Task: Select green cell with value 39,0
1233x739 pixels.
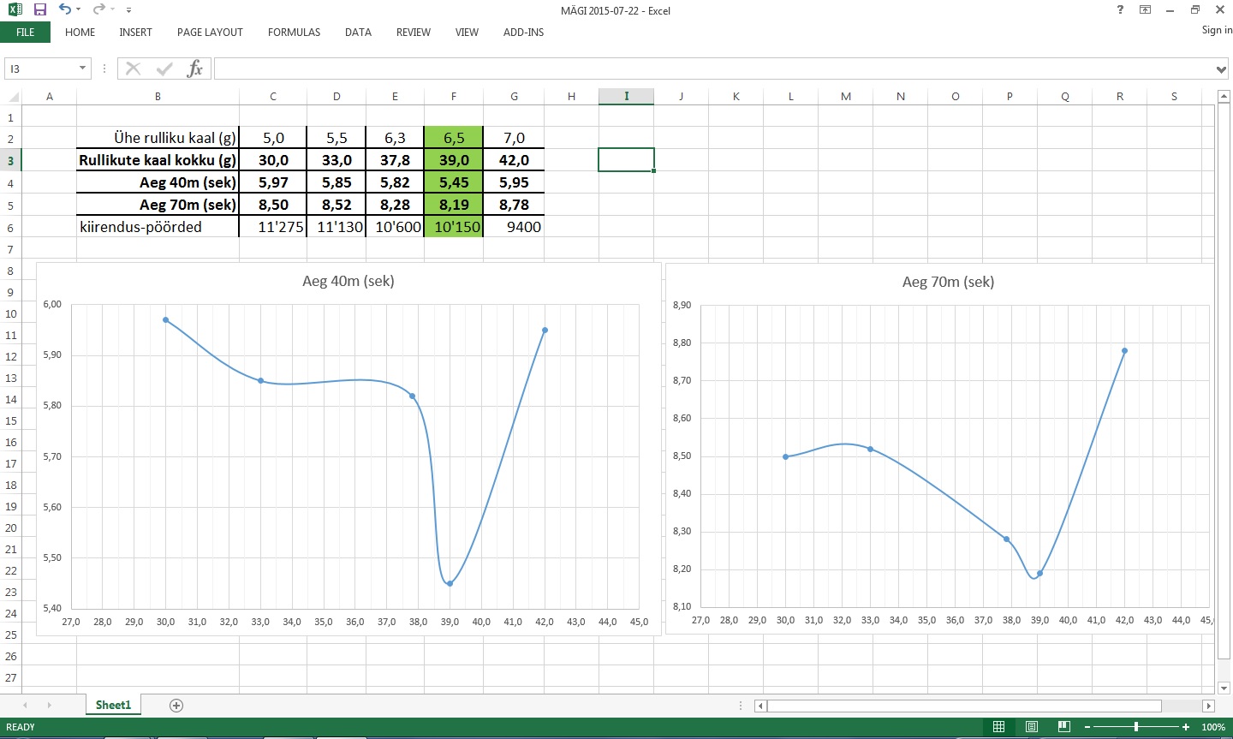Action: tap(454, 160)
